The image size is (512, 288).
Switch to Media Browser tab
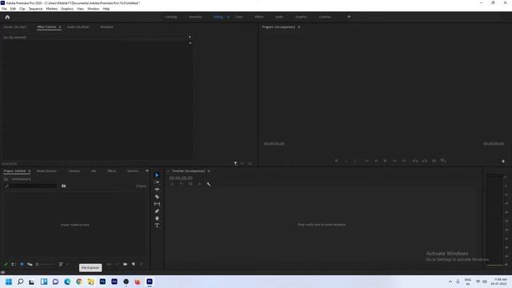(x=46, y=171)
